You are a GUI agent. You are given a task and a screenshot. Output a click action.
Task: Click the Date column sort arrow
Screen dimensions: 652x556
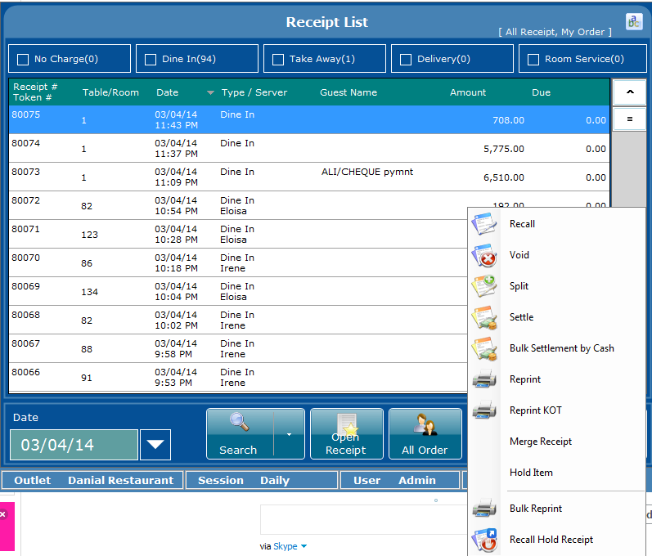pos(210,92)
